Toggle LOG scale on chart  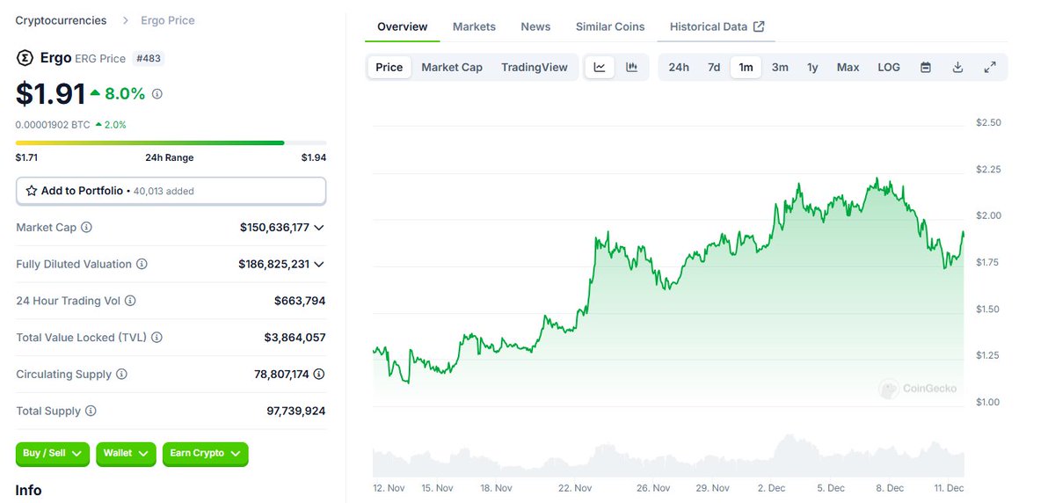click(x=889, y=67)
